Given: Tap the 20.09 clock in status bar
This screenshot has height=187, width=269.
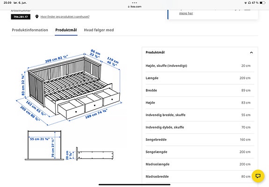Looking at the screenshot, I should tap(7, 3).
